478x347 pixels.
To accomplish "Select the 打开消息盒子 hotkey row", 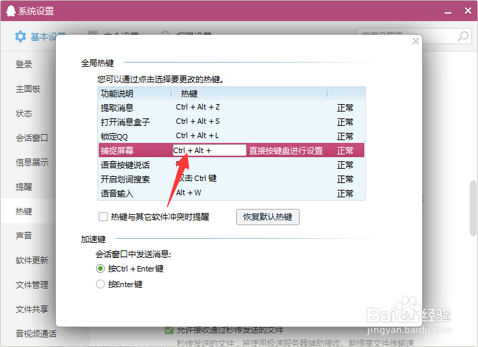I will coord(232,122).
